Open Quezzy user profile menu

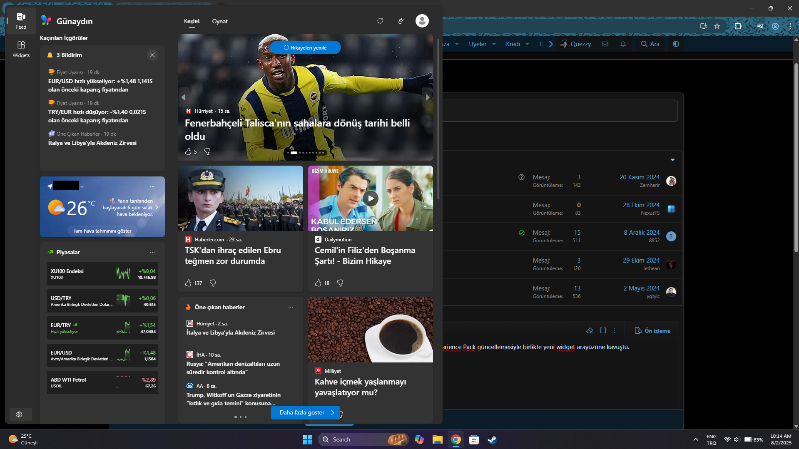pos(576,44)
